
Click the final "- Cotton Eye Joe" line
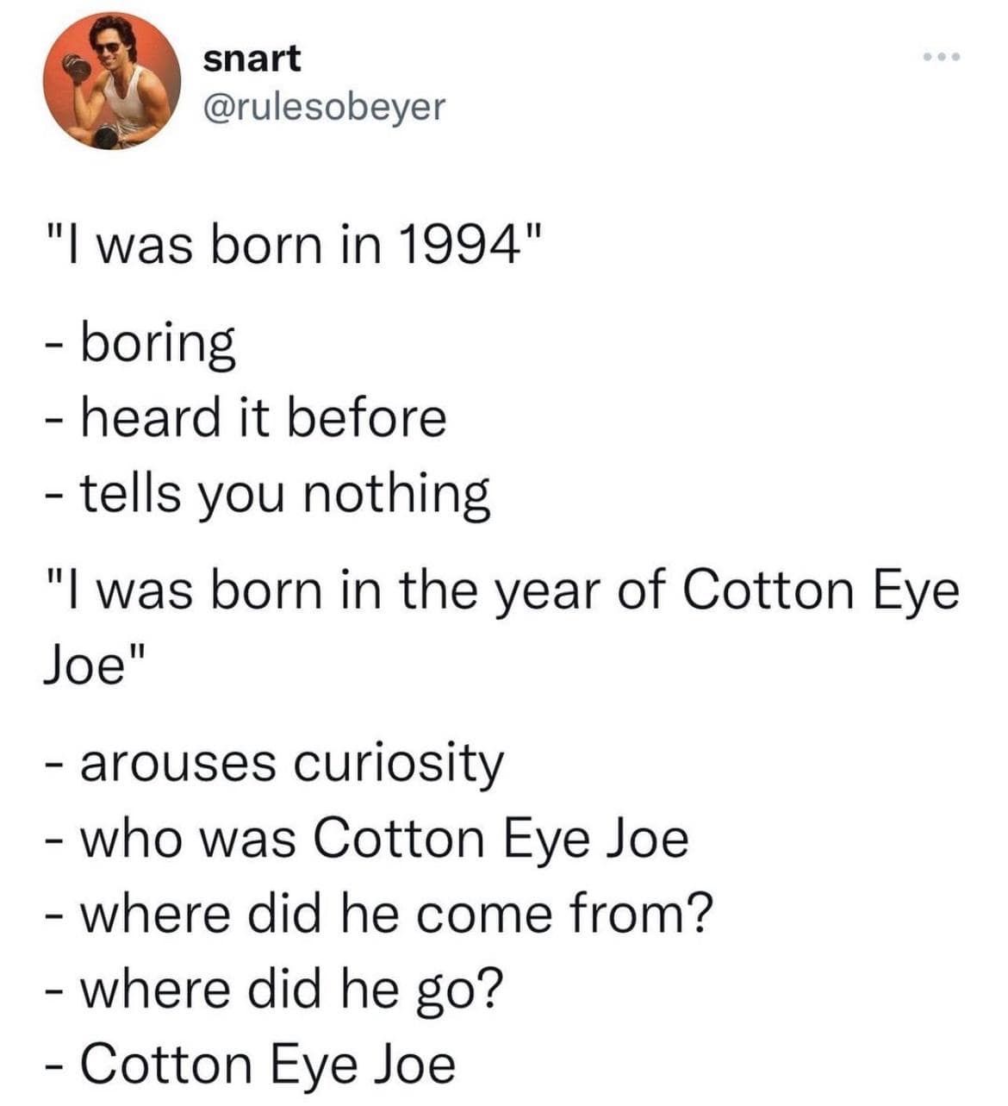250,1063
